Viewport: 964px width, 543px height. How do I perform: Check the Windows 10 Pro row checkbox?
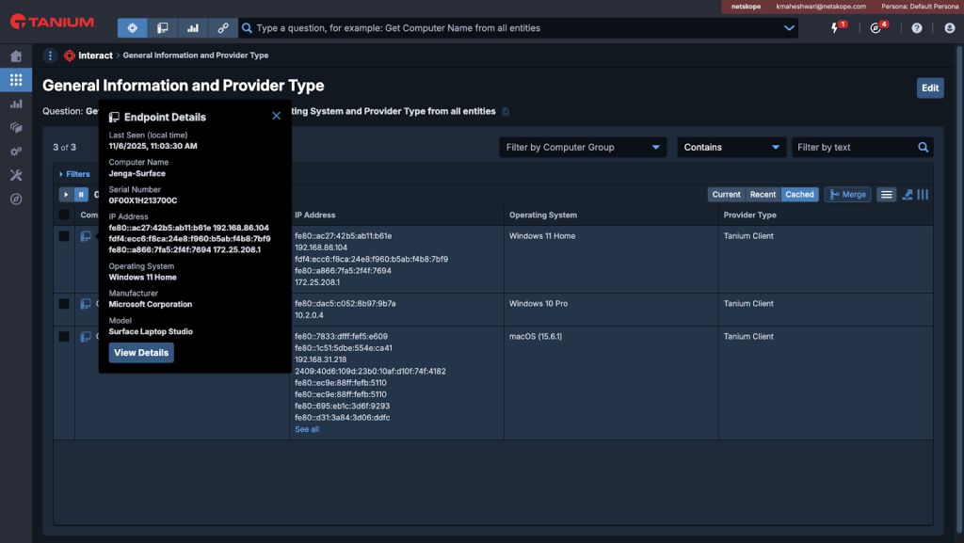click(64, 304)
